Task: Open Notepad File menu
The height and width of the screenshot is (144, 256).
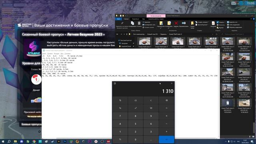Action: [44, 54]
